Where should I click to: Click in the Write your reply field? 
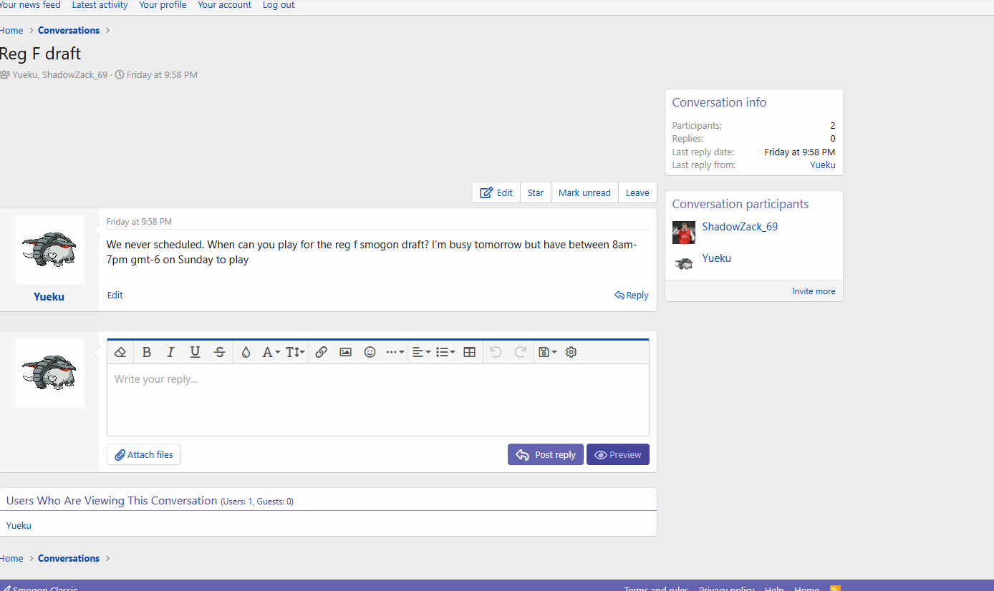click(x=377, y=399)
